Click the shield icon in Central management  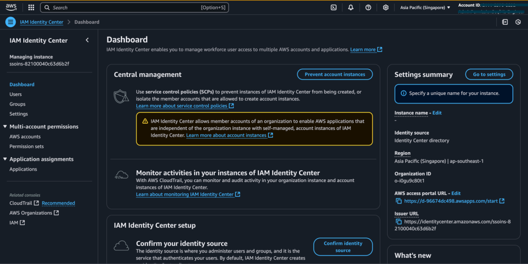click(x=121, y=96)
